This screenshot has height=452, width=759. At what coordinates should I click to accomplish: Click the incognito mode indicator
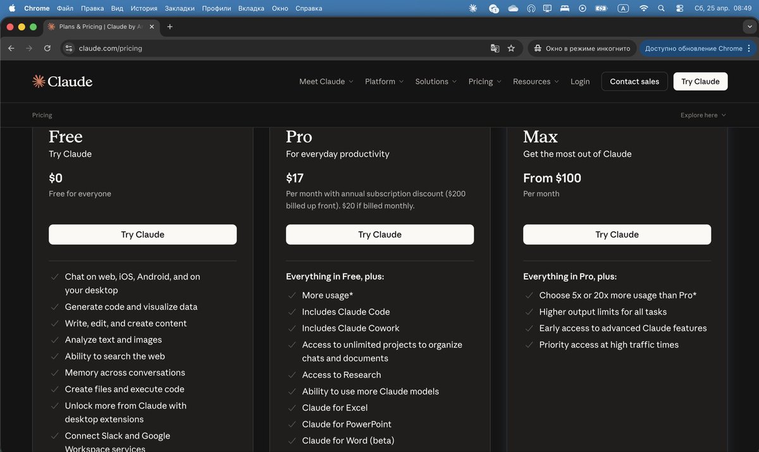[583, 48]
